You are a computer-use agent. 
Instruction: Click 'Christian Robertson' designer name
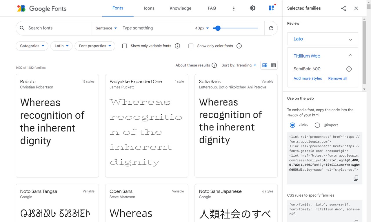(x=37, y=87)
